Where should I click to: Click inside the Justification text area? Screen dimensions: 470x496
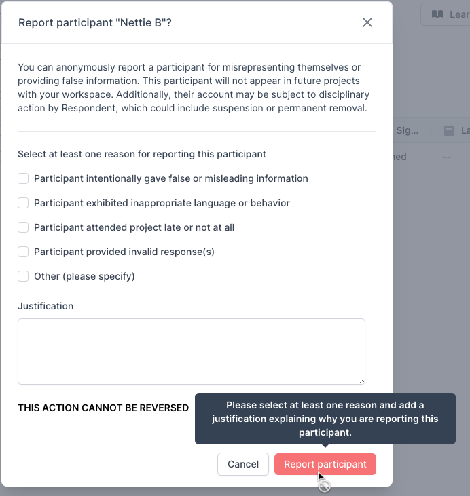tap(191, 351)
